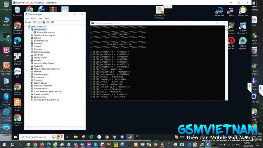Open SonNamNB desktop icon
Viewport: 263px width, 148px height.
(219, 11)
